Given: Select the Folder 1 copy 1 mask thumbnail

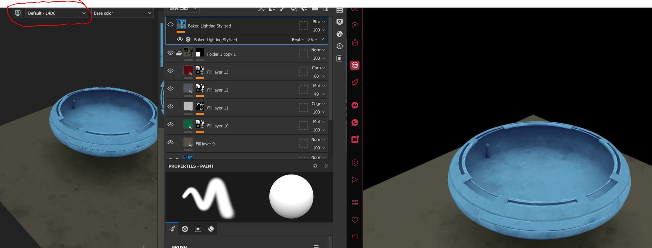Looking at the screenshot, I should [200, 53].
